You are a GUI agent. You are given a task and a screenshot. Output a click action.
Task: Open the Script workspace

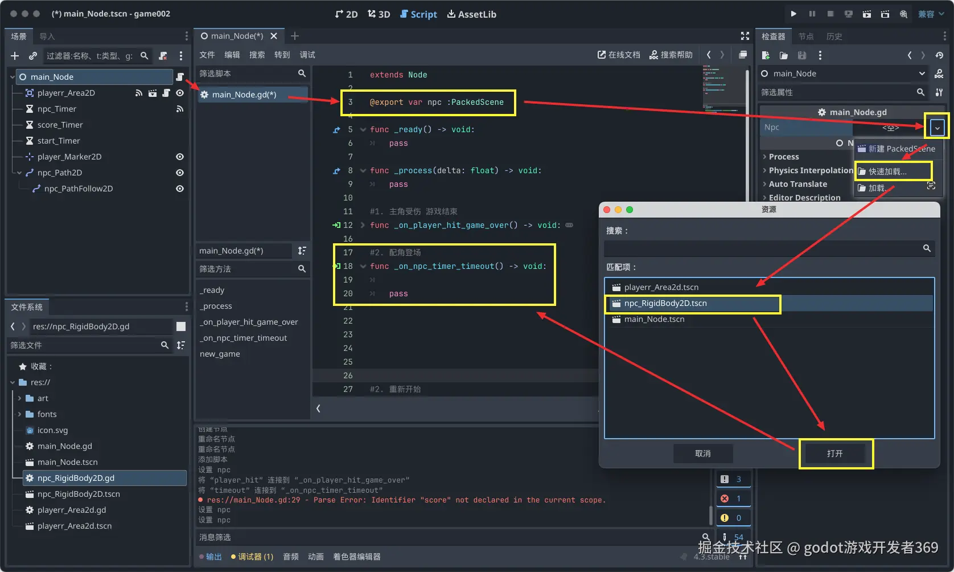pos(418,14)
